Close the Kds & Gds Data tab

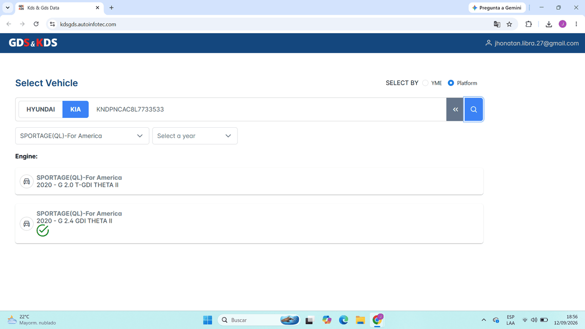tap(97, 8)
